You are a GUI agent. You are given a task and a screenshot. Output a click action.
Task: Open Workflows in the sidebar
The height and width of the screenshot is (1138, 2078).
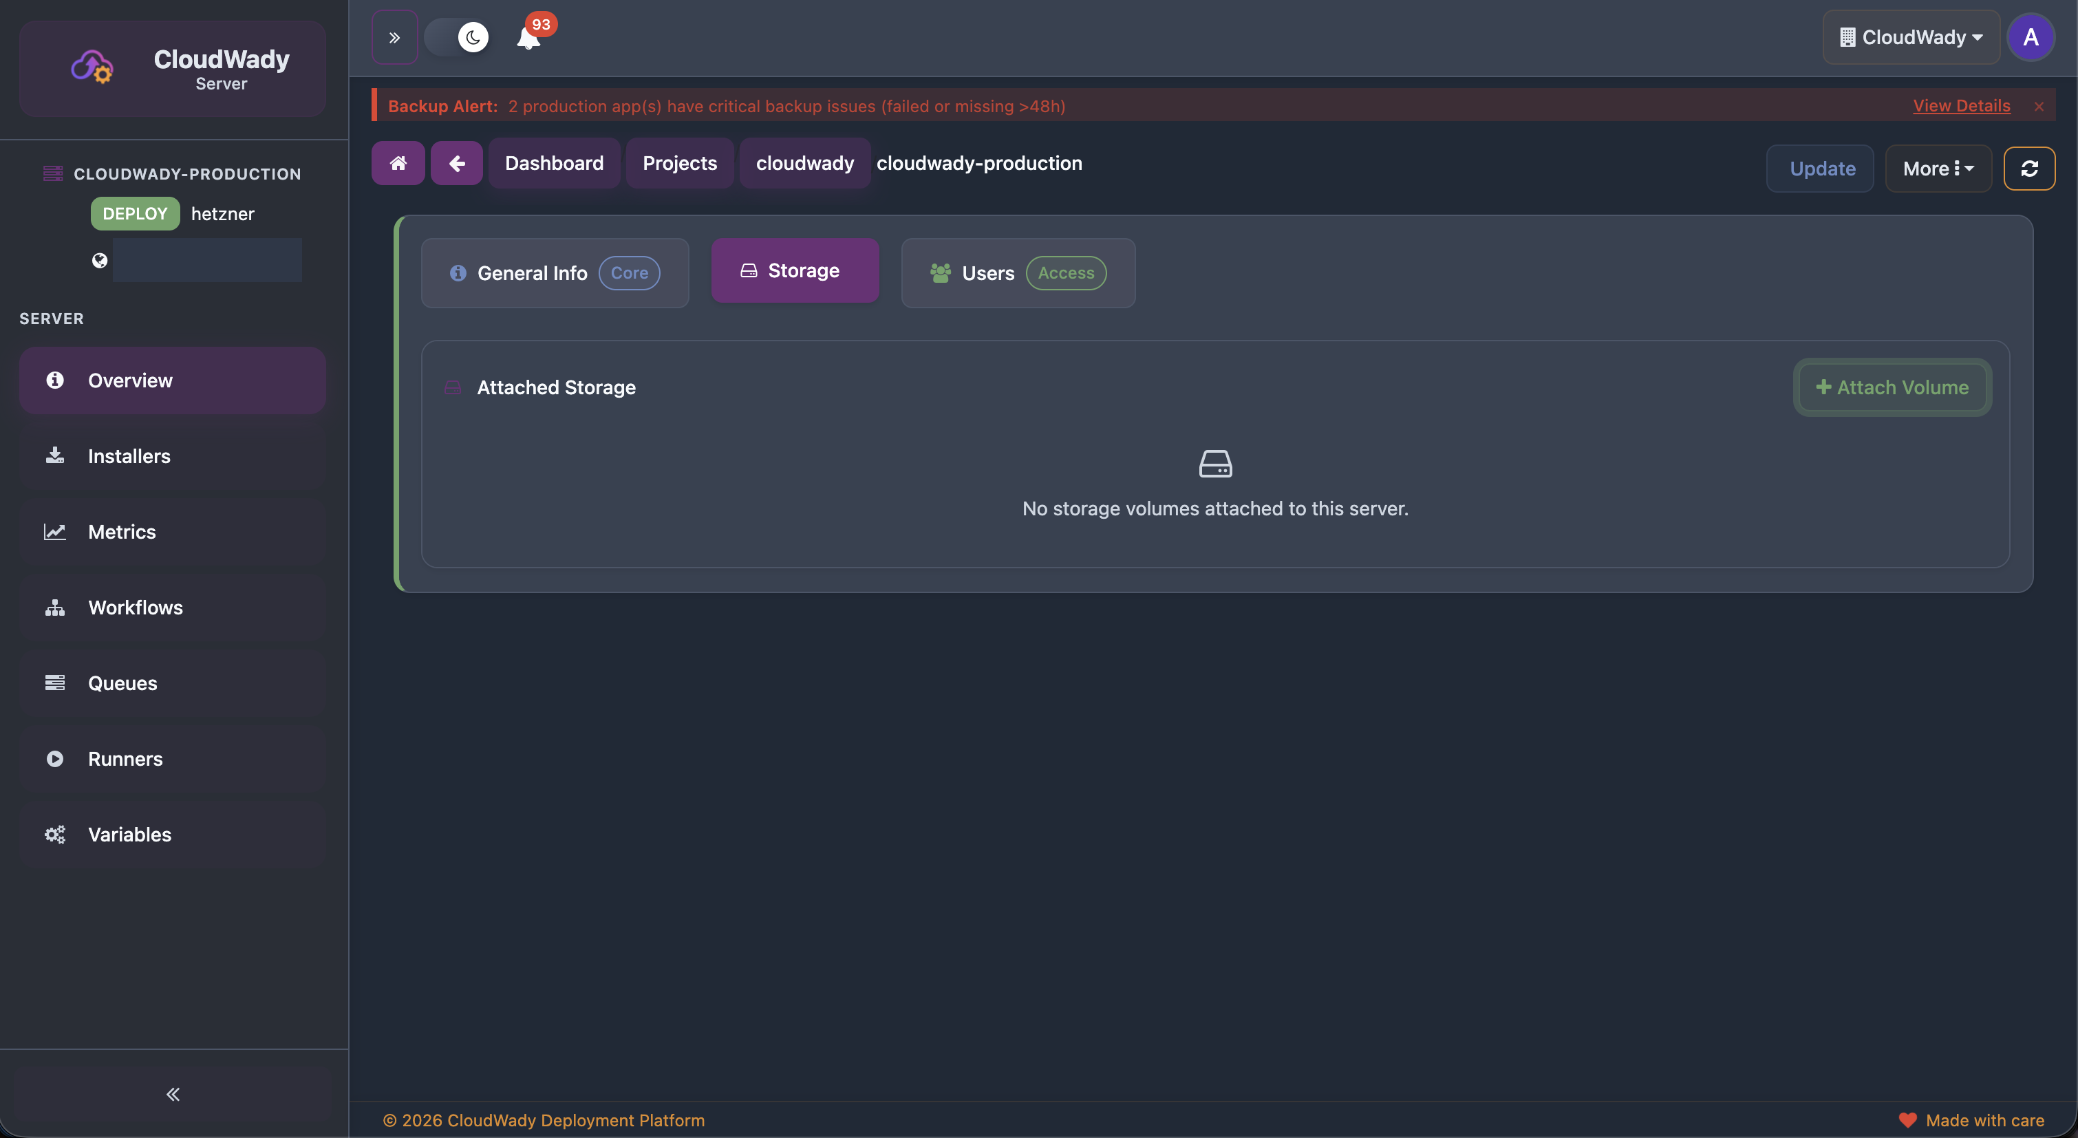135,608
